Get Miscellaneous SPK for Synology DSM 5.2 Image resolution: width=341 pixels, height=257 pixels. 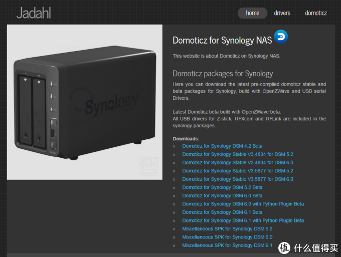227,229
